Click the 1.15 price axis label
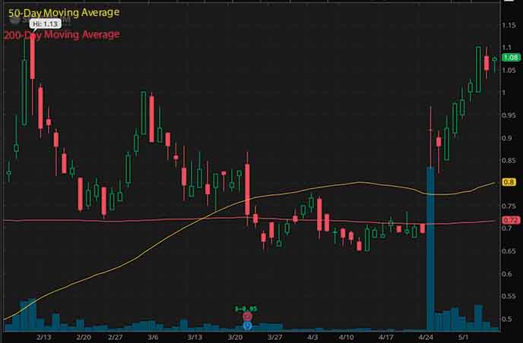The width and height of the screenshot is (523, 343). click(509, 25)
